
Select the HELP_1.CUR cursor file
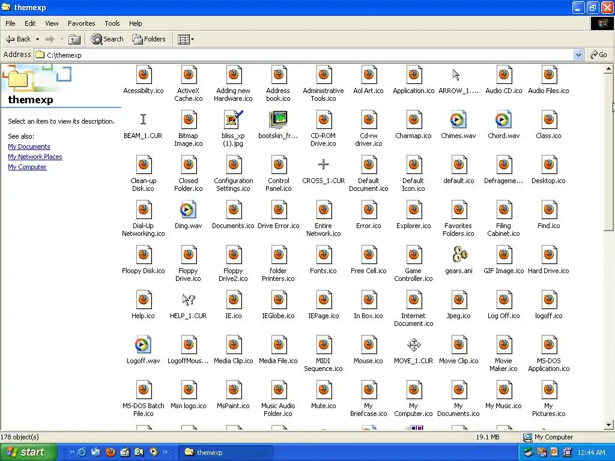coord(188,300)
